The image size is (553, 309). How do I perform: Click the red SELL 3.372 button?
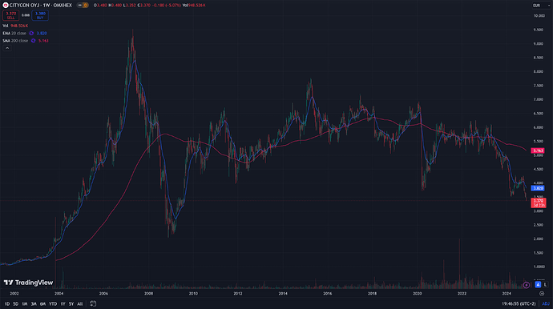coord(11,15)
